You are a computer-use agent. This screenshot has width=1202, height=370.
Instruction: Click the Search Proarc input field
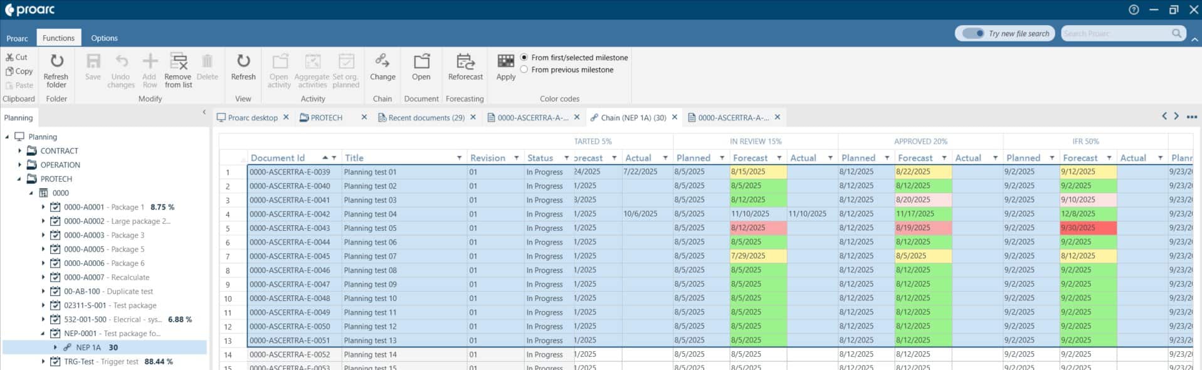coord(1115,33)
